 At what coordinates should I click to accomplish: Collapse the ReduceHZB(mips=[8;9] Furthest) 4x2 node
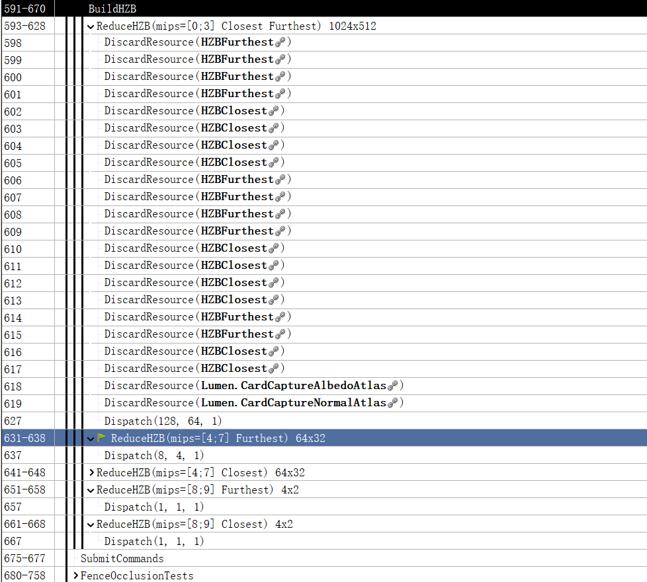(91, 490)
